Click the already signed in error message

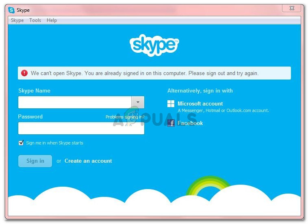(145, 73)
